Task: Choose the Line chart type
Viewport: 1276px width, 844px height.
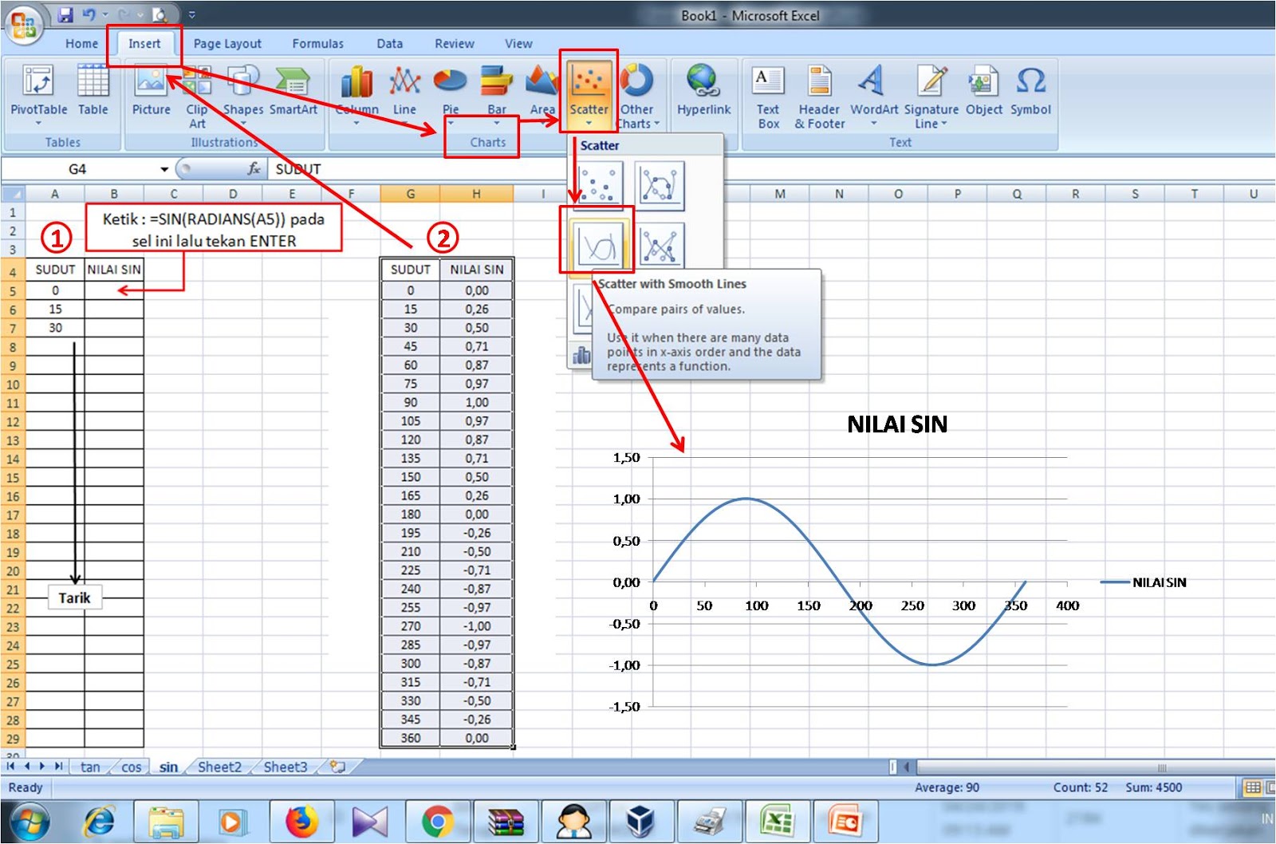Action: coord(404,94)
